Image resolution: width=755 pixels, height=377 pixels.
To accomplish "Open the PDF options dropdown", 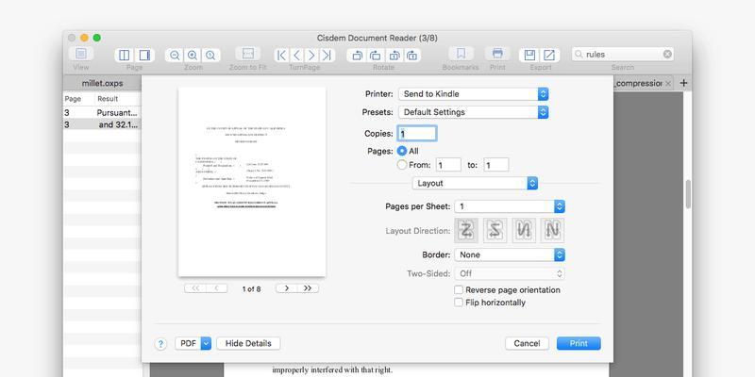I will point(193,343).
